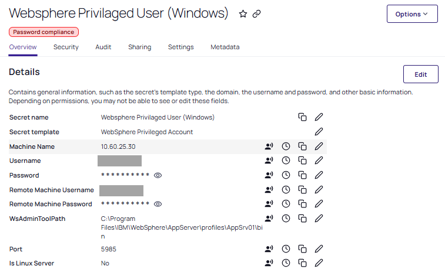Select the Overview tab
The height and width of the screenshot is (276, 445).
(x=23, y=47)
